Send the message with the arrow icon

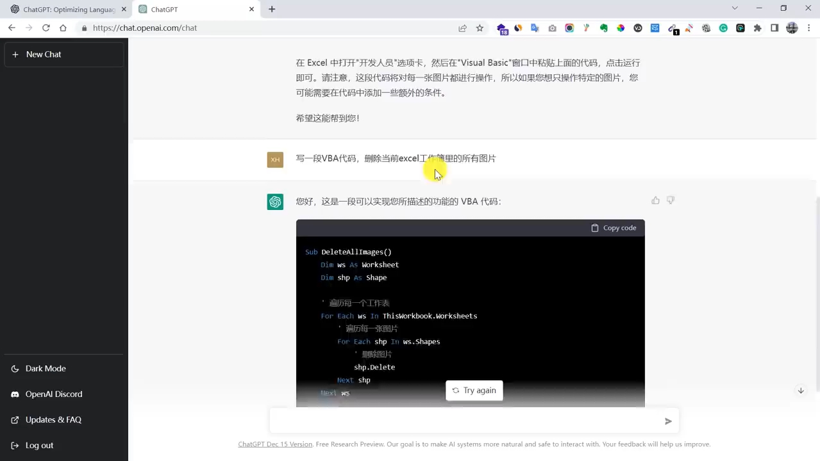click(667, 421)
